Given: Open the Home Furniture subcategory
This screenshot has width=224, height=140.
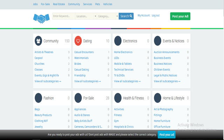Looking at the screenshot, I should click(162, 121).
